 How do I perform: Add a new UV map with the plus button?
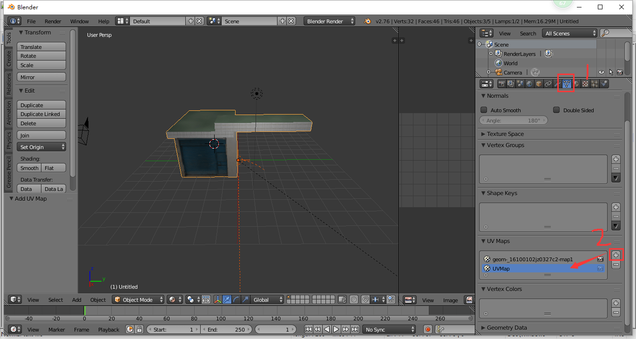[x=616, y=254]
